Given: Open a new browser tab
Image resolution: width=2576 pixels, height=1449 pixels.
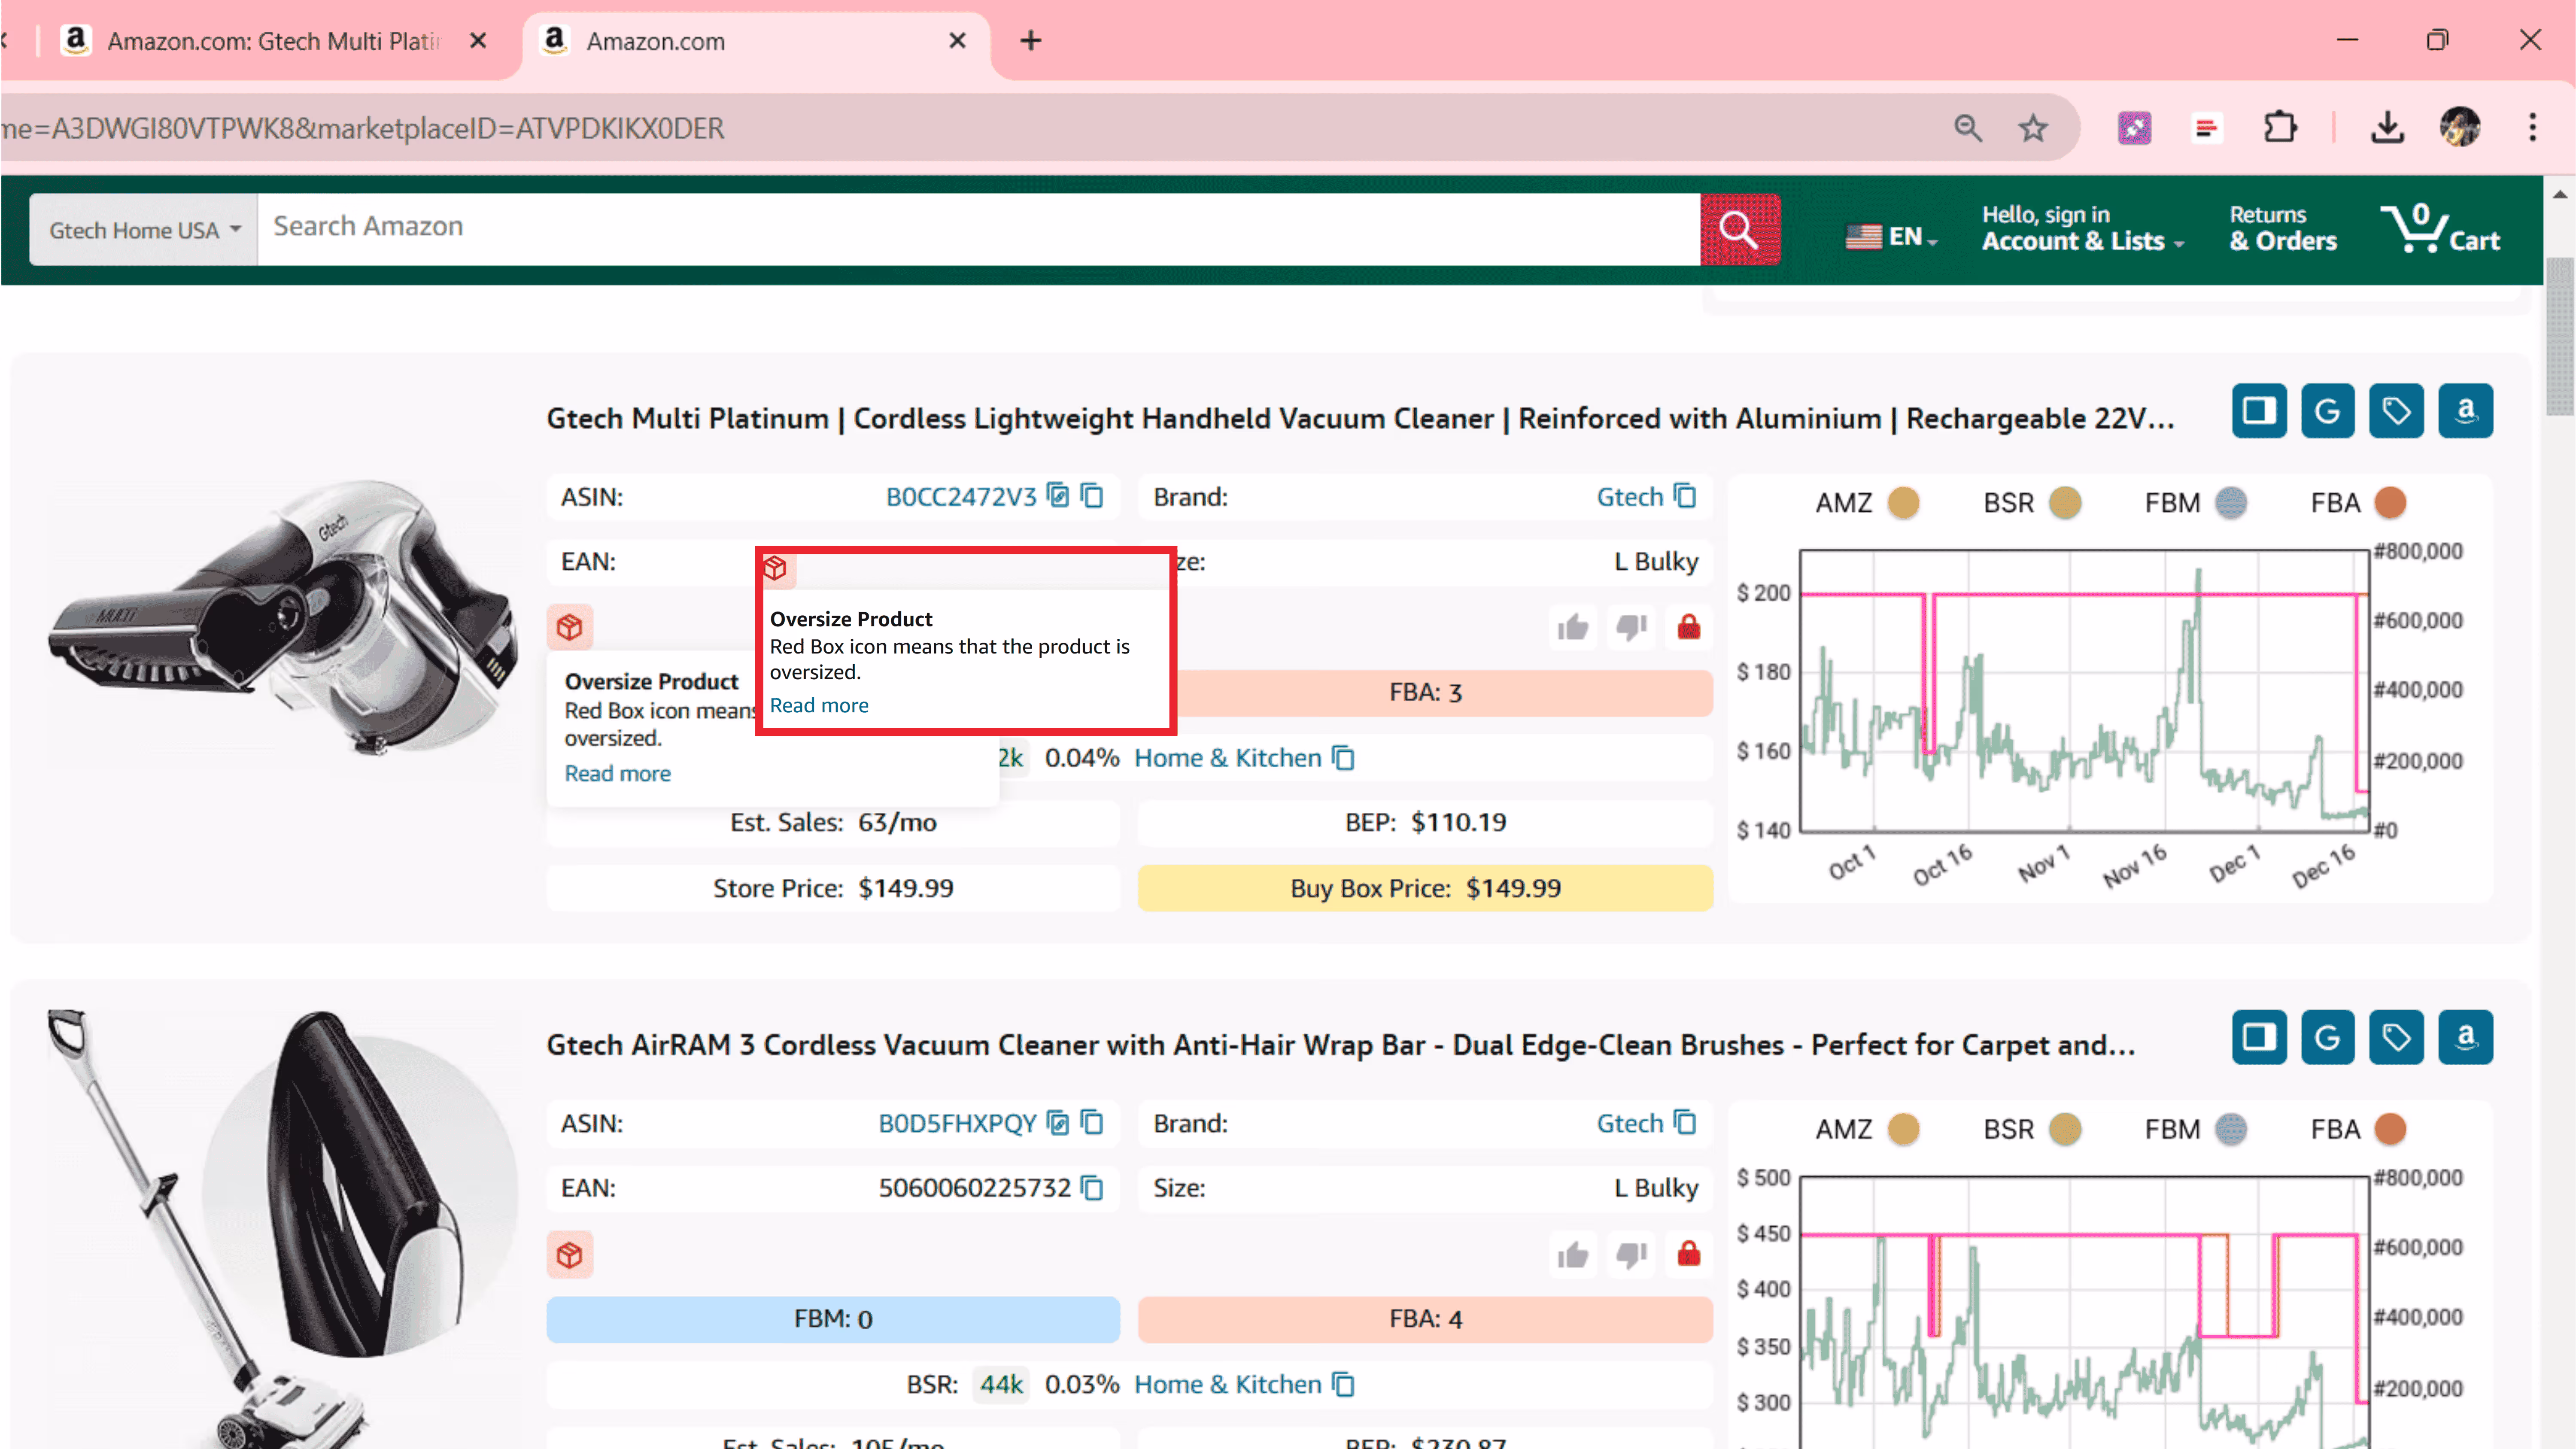Looking at the screenshot, I should pyautogui.click(x=1031, y=41).
